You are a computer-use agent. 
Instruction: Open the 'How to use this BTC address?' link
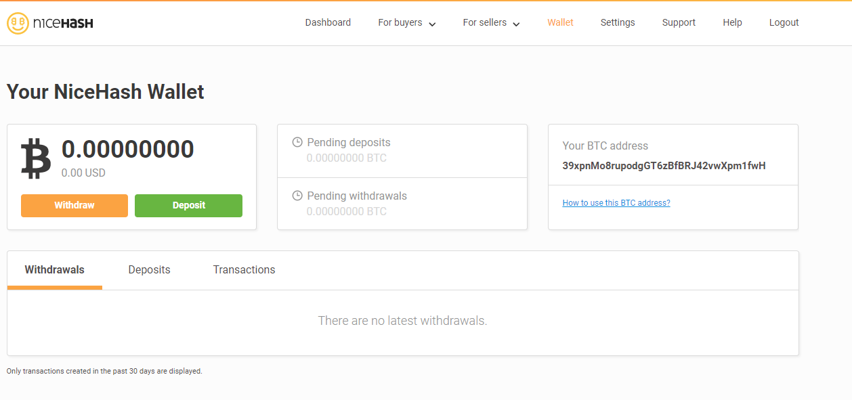[616, 203]
